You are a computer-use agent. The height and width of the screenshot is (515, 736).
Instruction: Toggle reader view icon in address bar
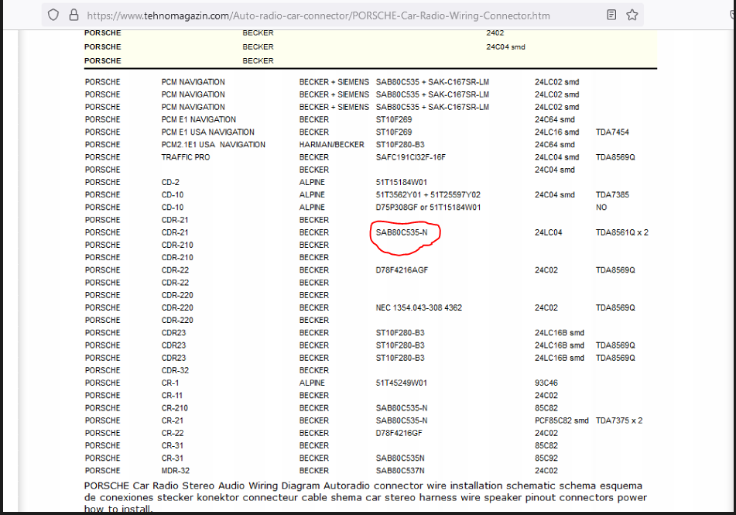[x=611, y=15]
